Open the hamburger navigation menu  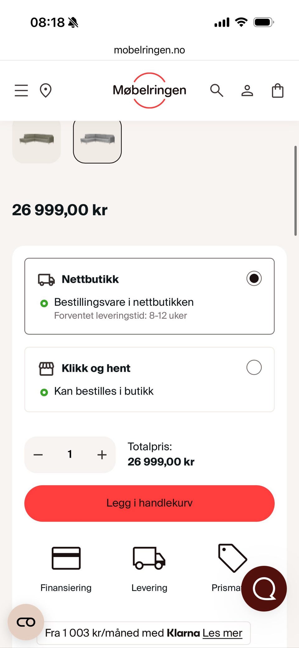coord(21,91)
